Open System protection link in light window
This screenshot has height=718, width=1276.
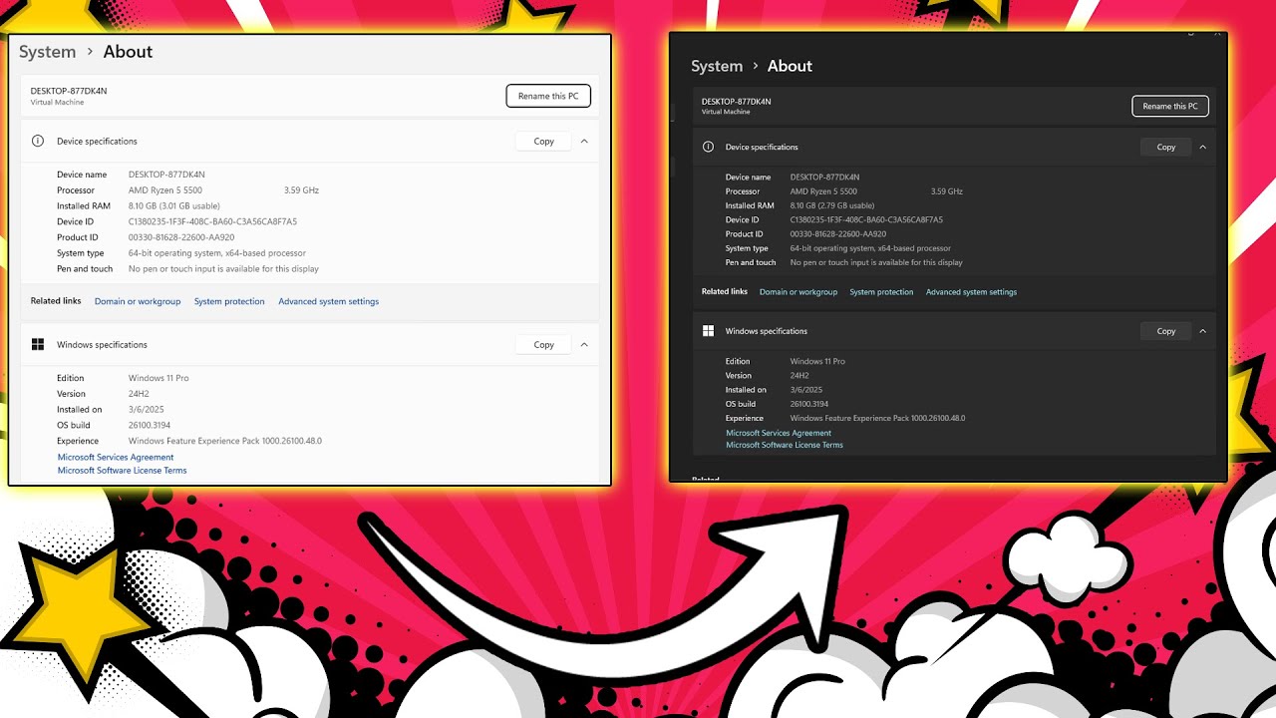pyautogui.click(x=229, y=301)
